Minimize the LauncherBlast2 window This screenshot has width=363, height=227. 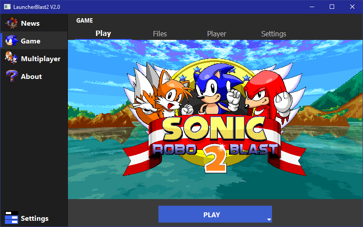coord(312,7)
